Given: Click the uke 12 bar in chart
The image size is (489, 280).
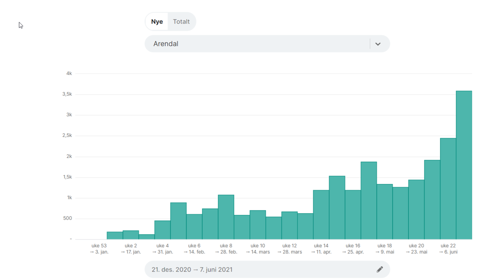Looking at the screenshot, I should (289, 225).
